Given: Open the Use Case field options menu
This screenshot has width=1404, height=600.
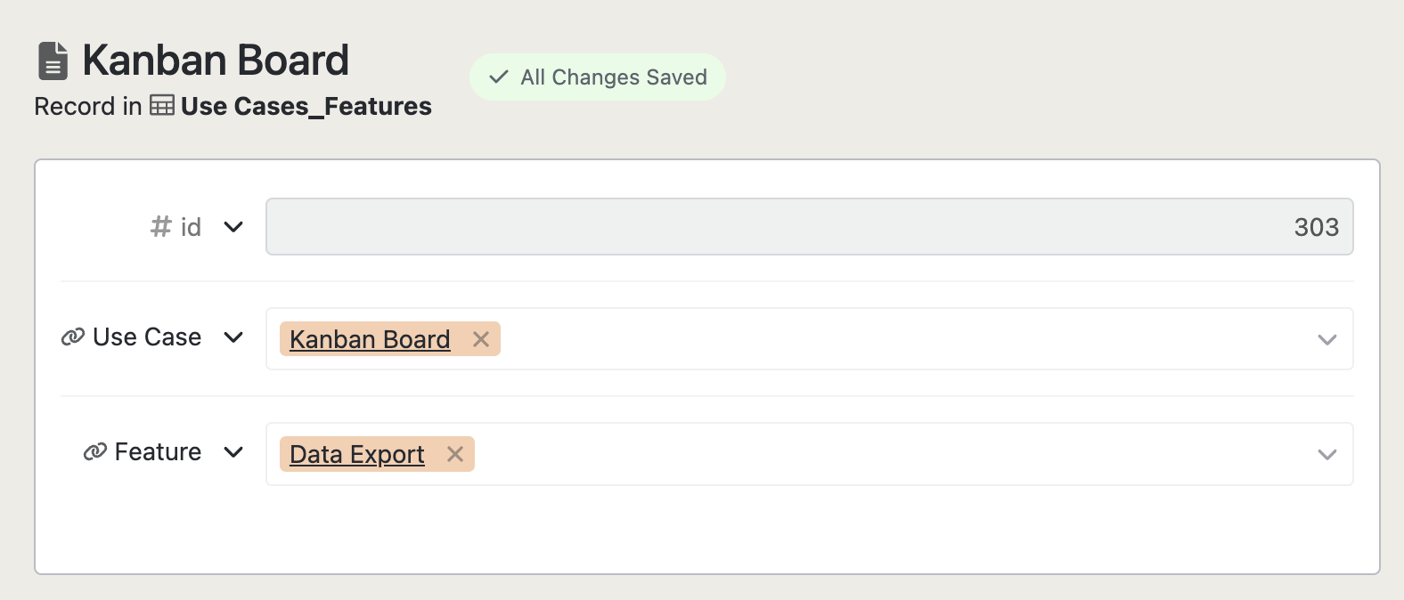Looking at the screenshot, I should pos(233,338).
